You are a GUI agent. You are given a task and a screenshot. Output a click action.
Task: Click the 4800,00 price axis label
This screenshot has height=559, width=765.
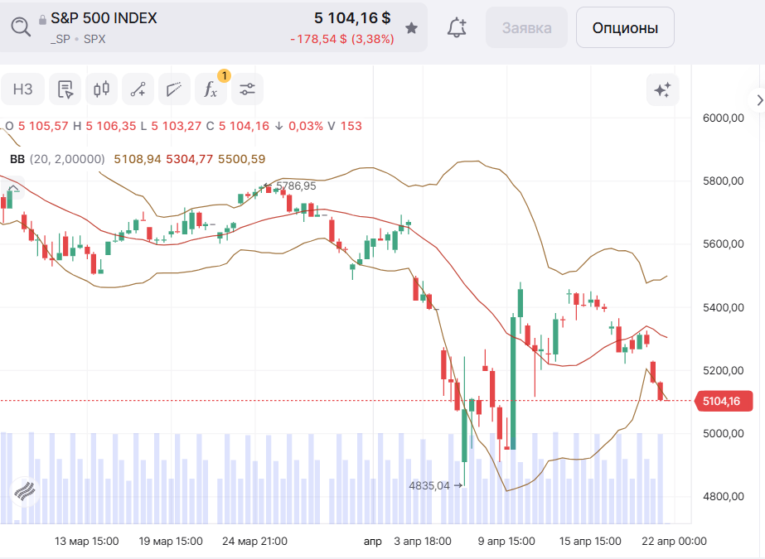(x=723, y=497)
